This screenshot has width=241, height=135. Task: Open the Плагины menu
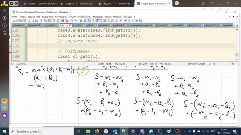(117, 16)
